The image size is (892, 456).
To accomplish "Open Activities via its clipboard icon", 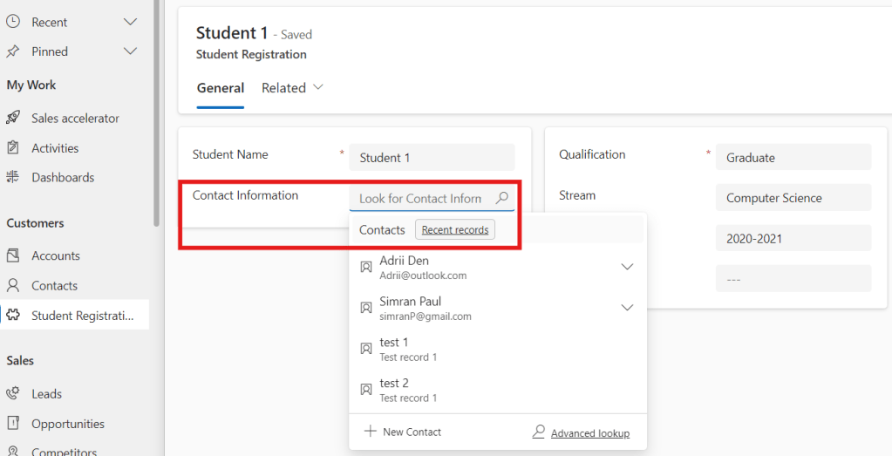I will [13, 148].
